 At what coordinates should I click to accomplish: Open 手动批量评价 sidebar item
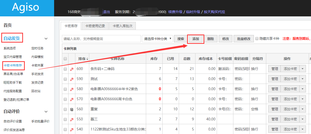[40, 121]
